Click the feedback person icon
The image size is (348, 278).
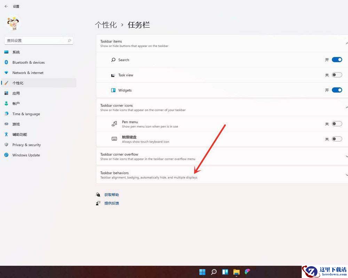pos(98,203)
